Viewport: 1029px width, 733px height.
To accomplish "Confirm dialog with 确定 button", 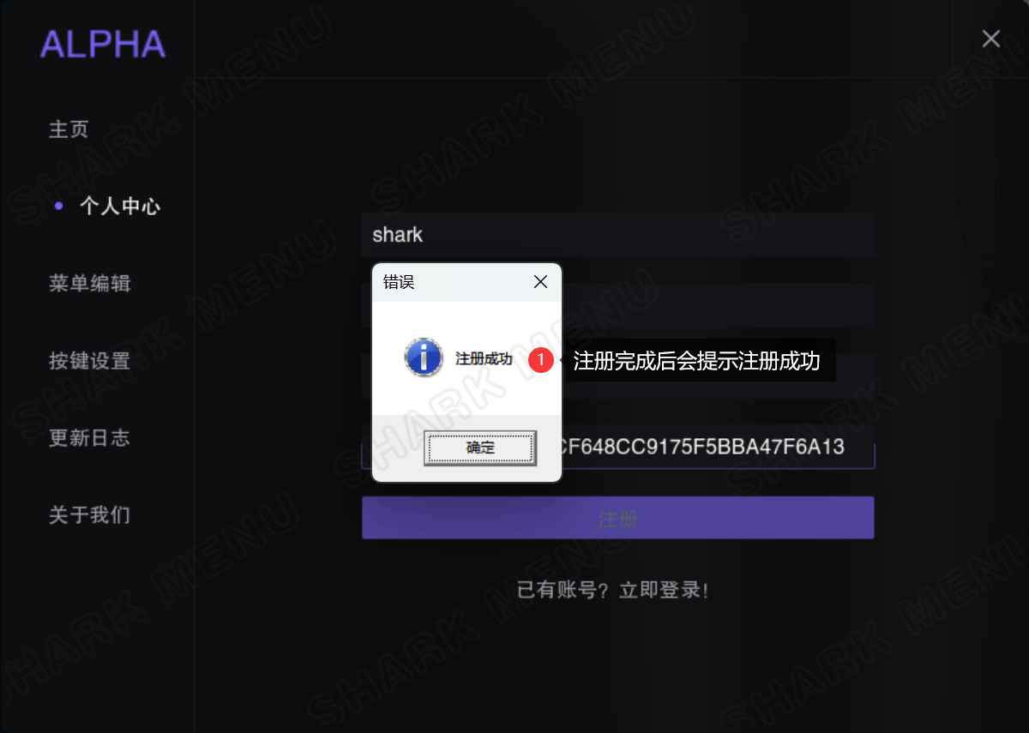I will pos(480,448).
